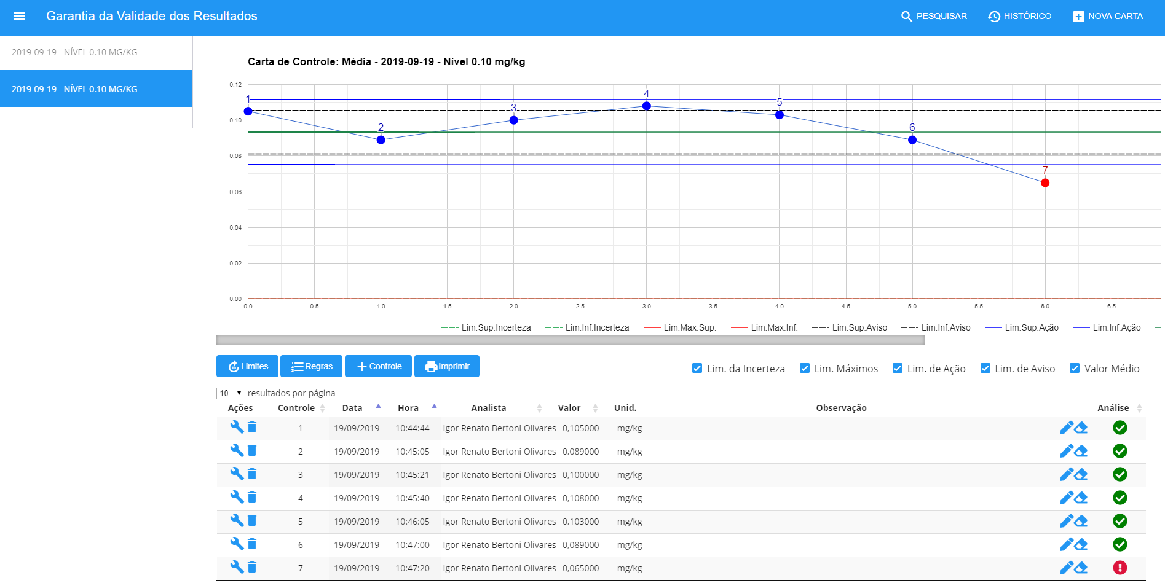Image resolution: width=1165 pixels, height=583 pixels.
Task: Open the hamburger navigation menu
Action: pyautogui.click(x=19, y=16)
